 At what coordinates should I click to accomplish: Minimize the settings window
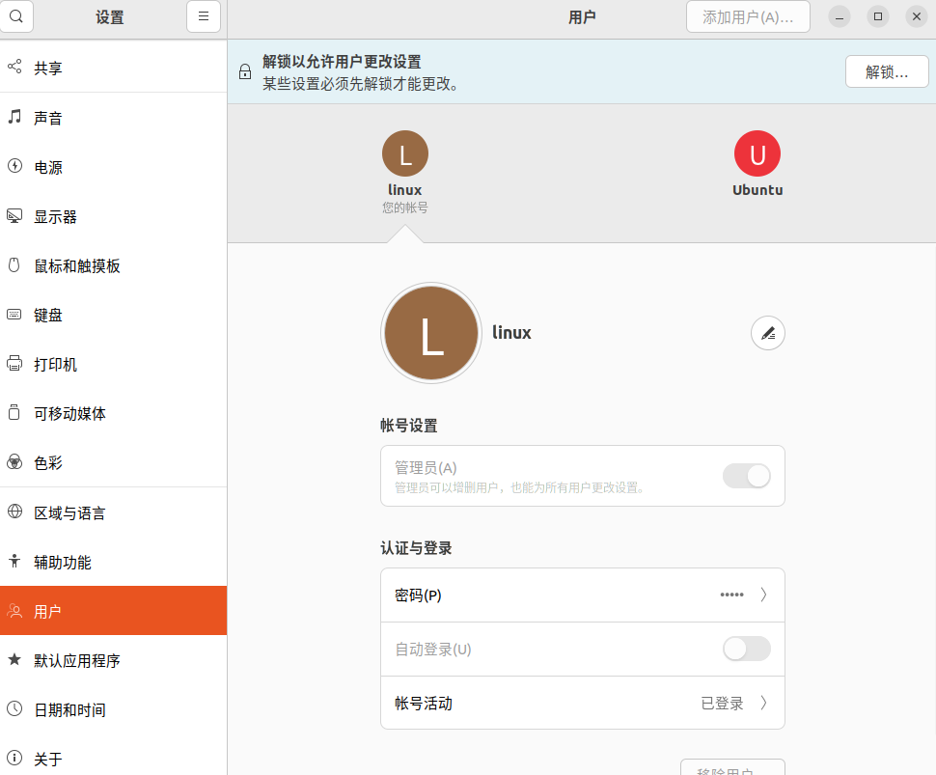click(840, 16)
